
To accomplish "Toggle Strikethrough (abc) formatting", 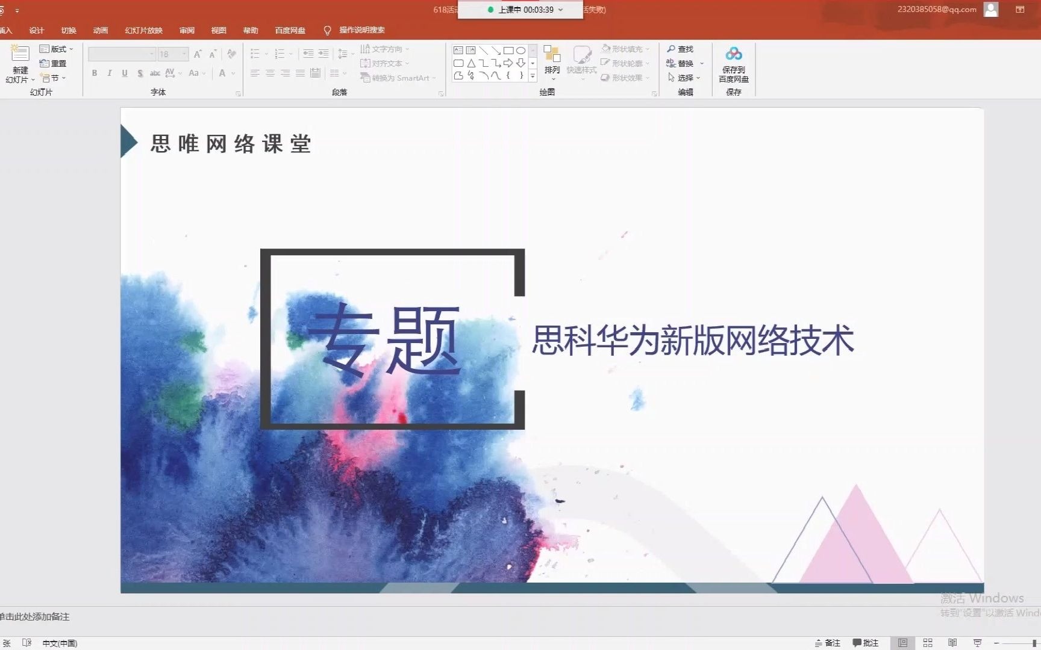I will pos(155,73).
